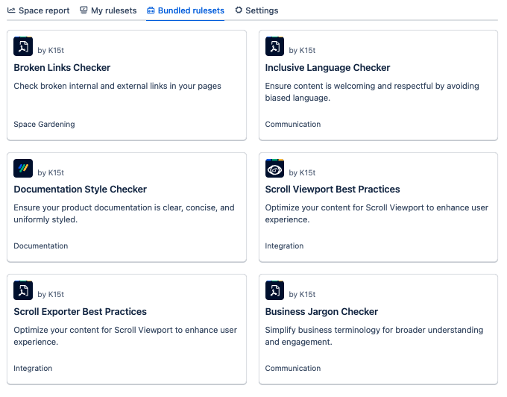The image size is (507, 397).
Task: Click the Space report chart icon
Action: click(11, 10)
